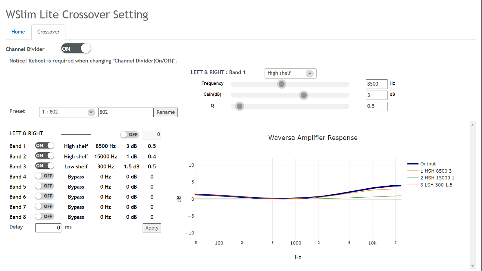Select Band 8 Bypass type text

coord(76,217)
